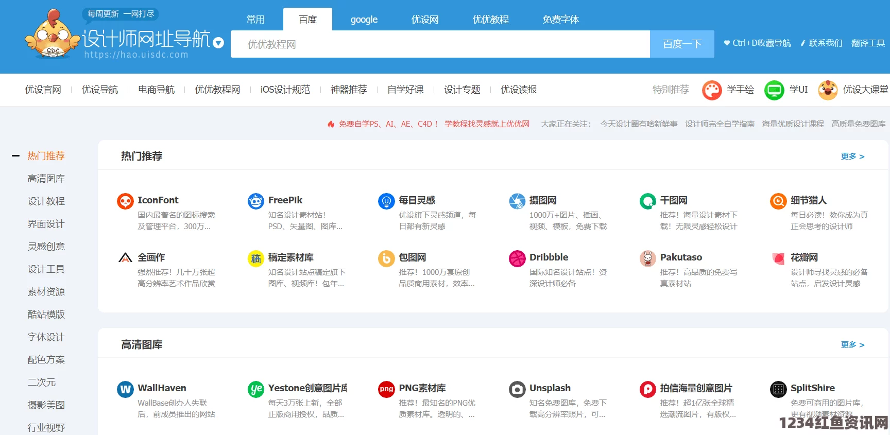890x435 pixels.
Task: Open the 优设读报 nav link
Action: click(519, 90)
